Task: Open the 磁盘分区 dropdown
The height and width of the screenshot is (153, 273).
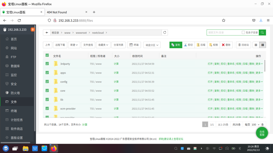Action: coord(152,45)
